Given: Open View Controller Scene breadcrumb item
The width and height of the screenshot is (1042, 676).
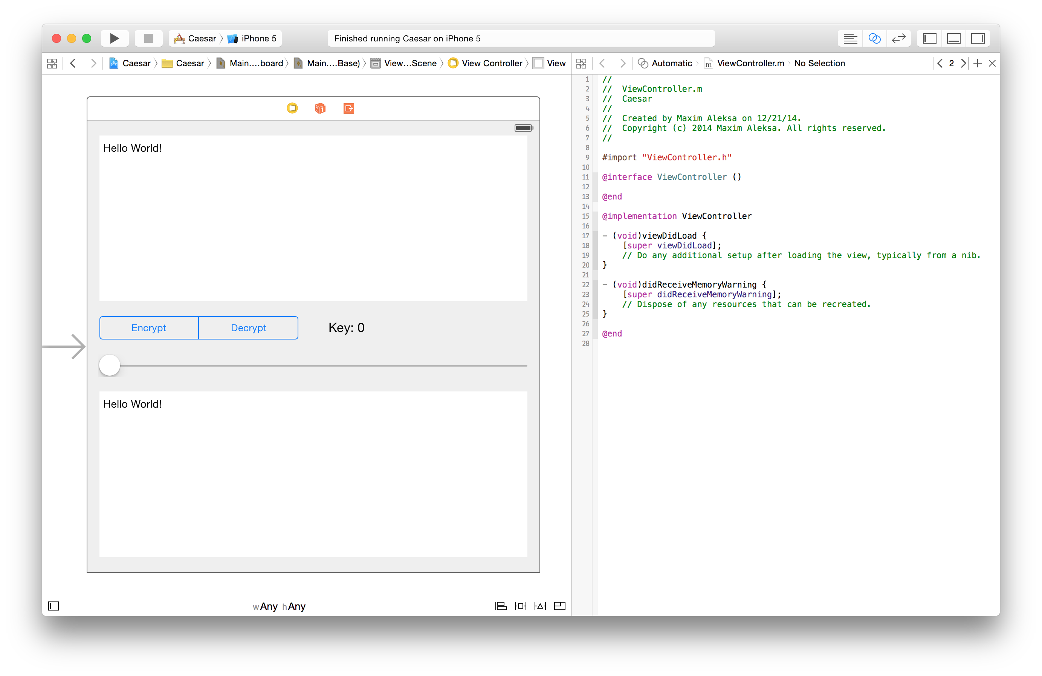Looking at the screenshot, I should (x=404, y=64).
